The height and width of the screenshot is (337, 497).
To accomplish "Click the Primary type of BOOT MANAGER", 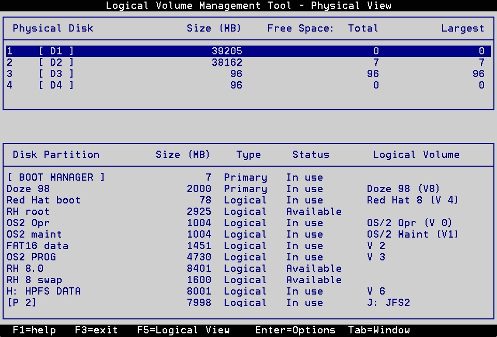I will pos(245,178).
